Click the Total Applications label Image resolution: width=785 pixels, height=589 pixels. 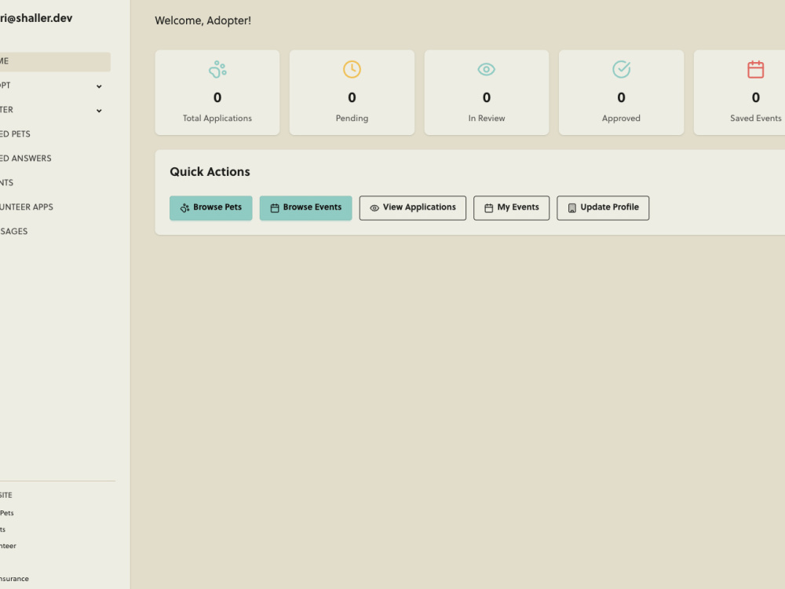(217, 119)
